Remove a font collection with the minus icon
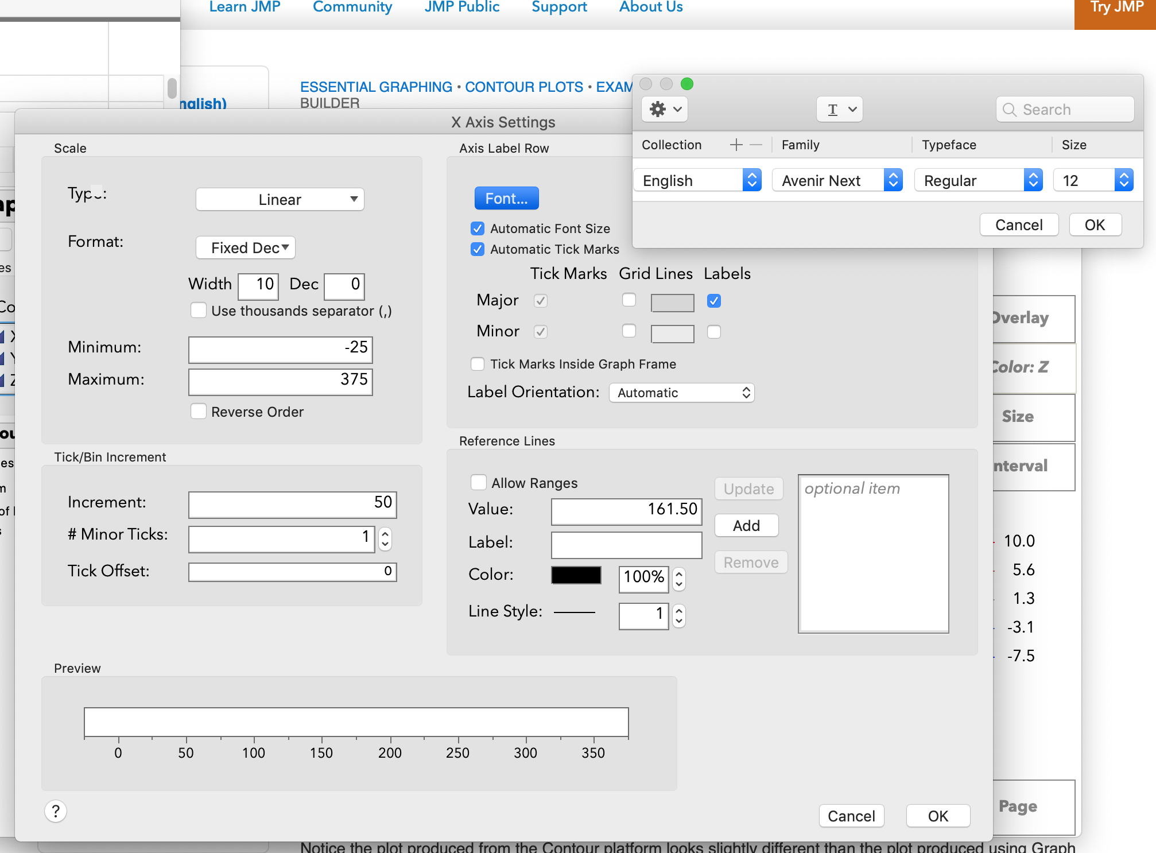Viewport: 1156px width, 853px height. coord(757,144)
